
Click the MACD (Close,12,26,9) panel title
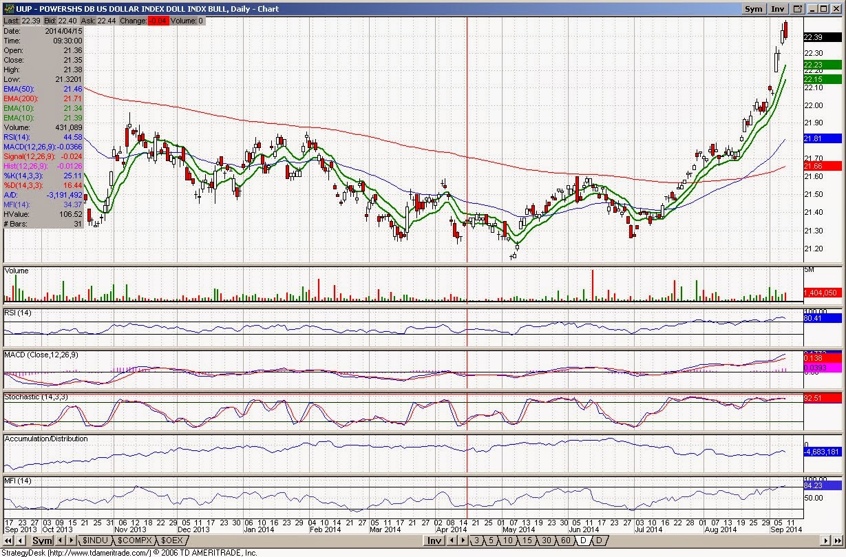[42, 355]
